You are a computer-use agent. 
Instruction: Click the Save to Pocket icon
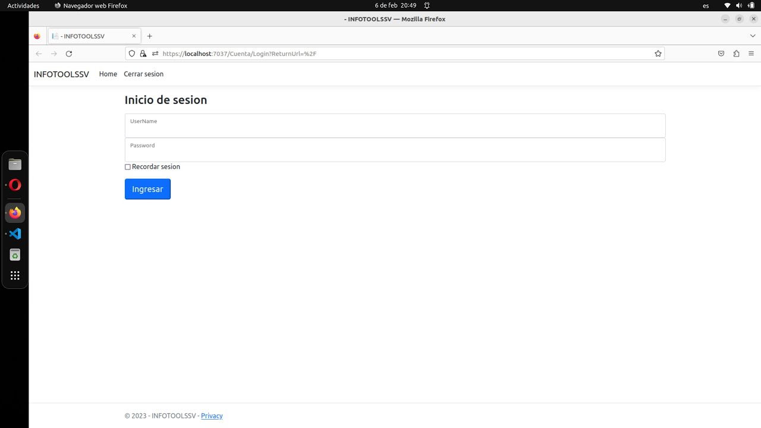pos(721,53)
